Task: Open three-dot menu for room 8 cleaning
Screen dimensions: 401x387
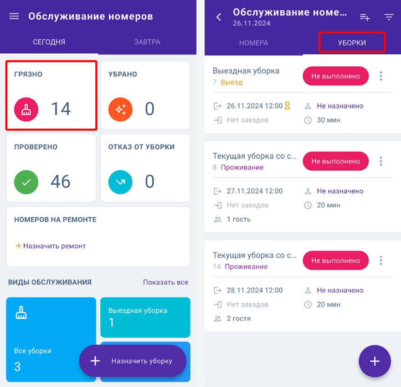Action: [x=381, y=161]
